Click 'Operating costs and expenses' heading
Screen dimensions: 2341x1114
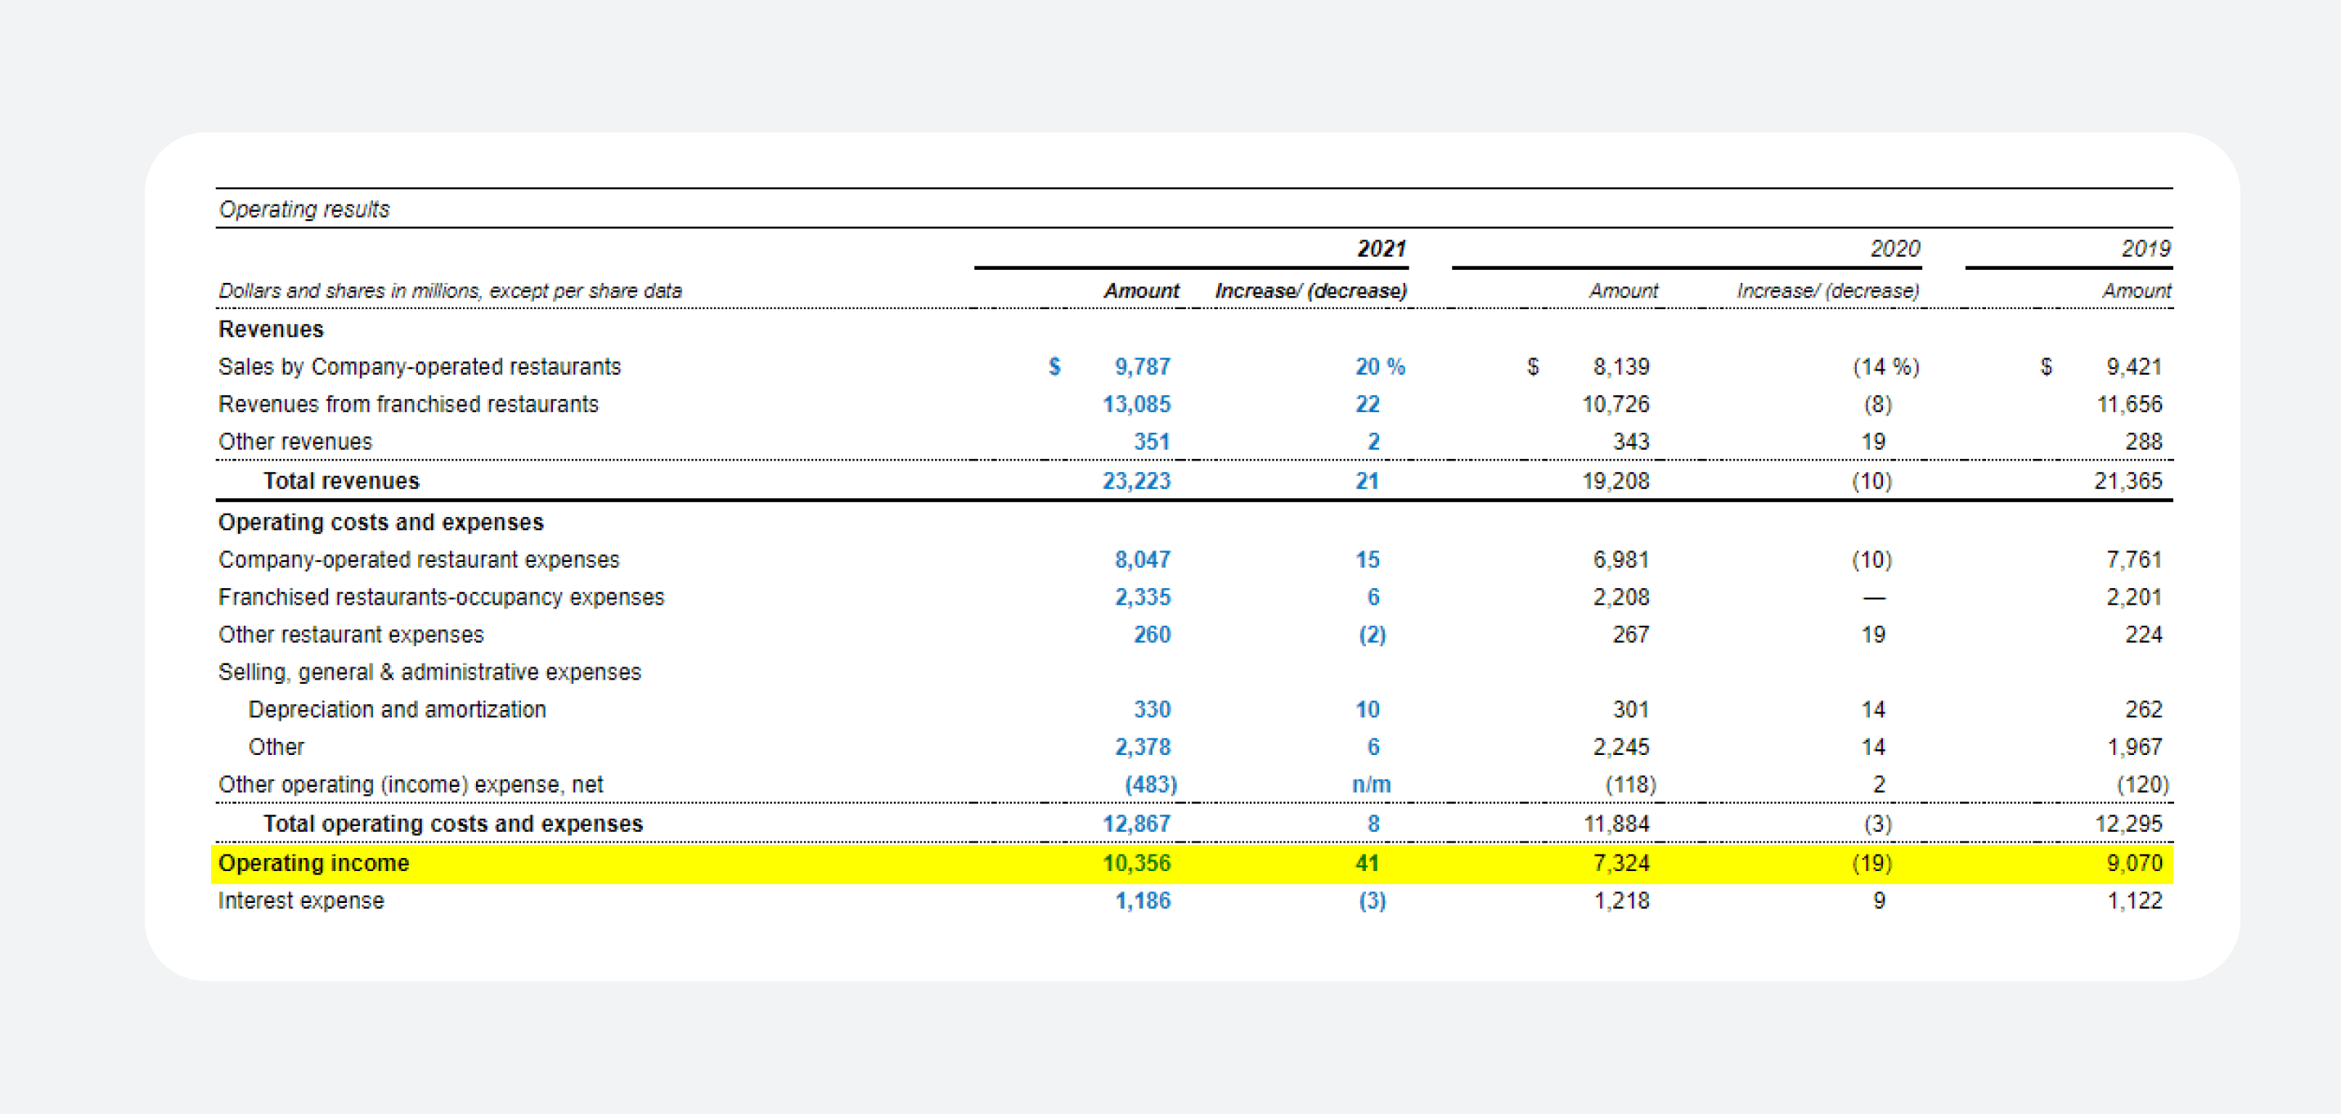(381, 522)
